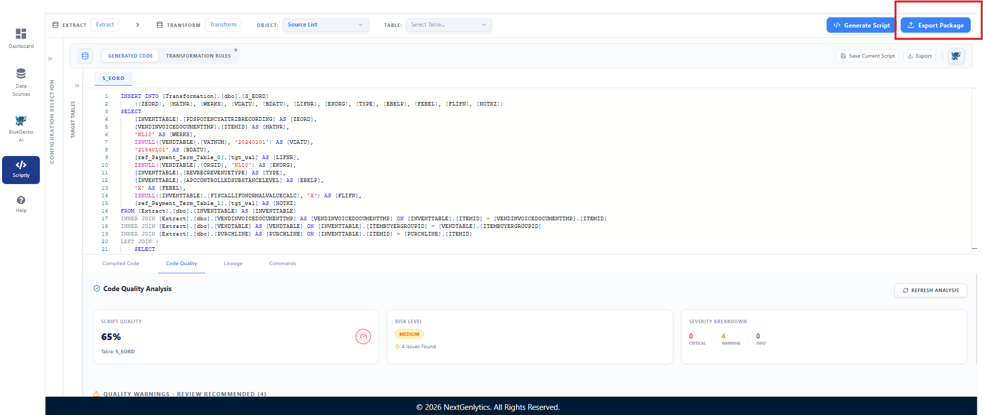
Task: Go to Data Sources in sidebar
Action: click(21, 82)
